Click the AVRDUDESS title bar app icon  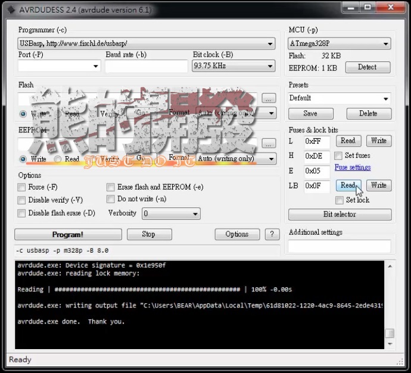(x=11, y=10)
